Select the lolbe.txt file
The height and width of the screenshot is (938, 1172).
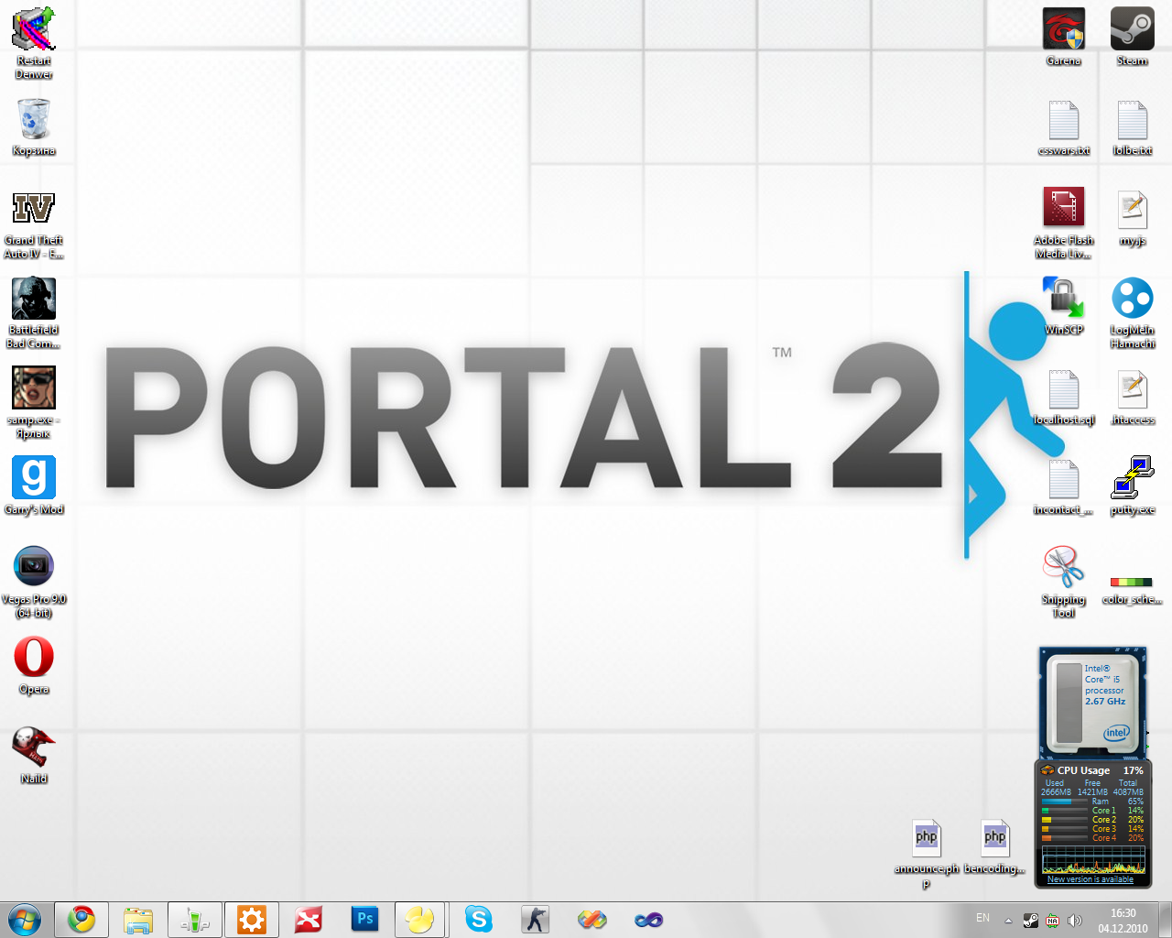click(1133, 127)
